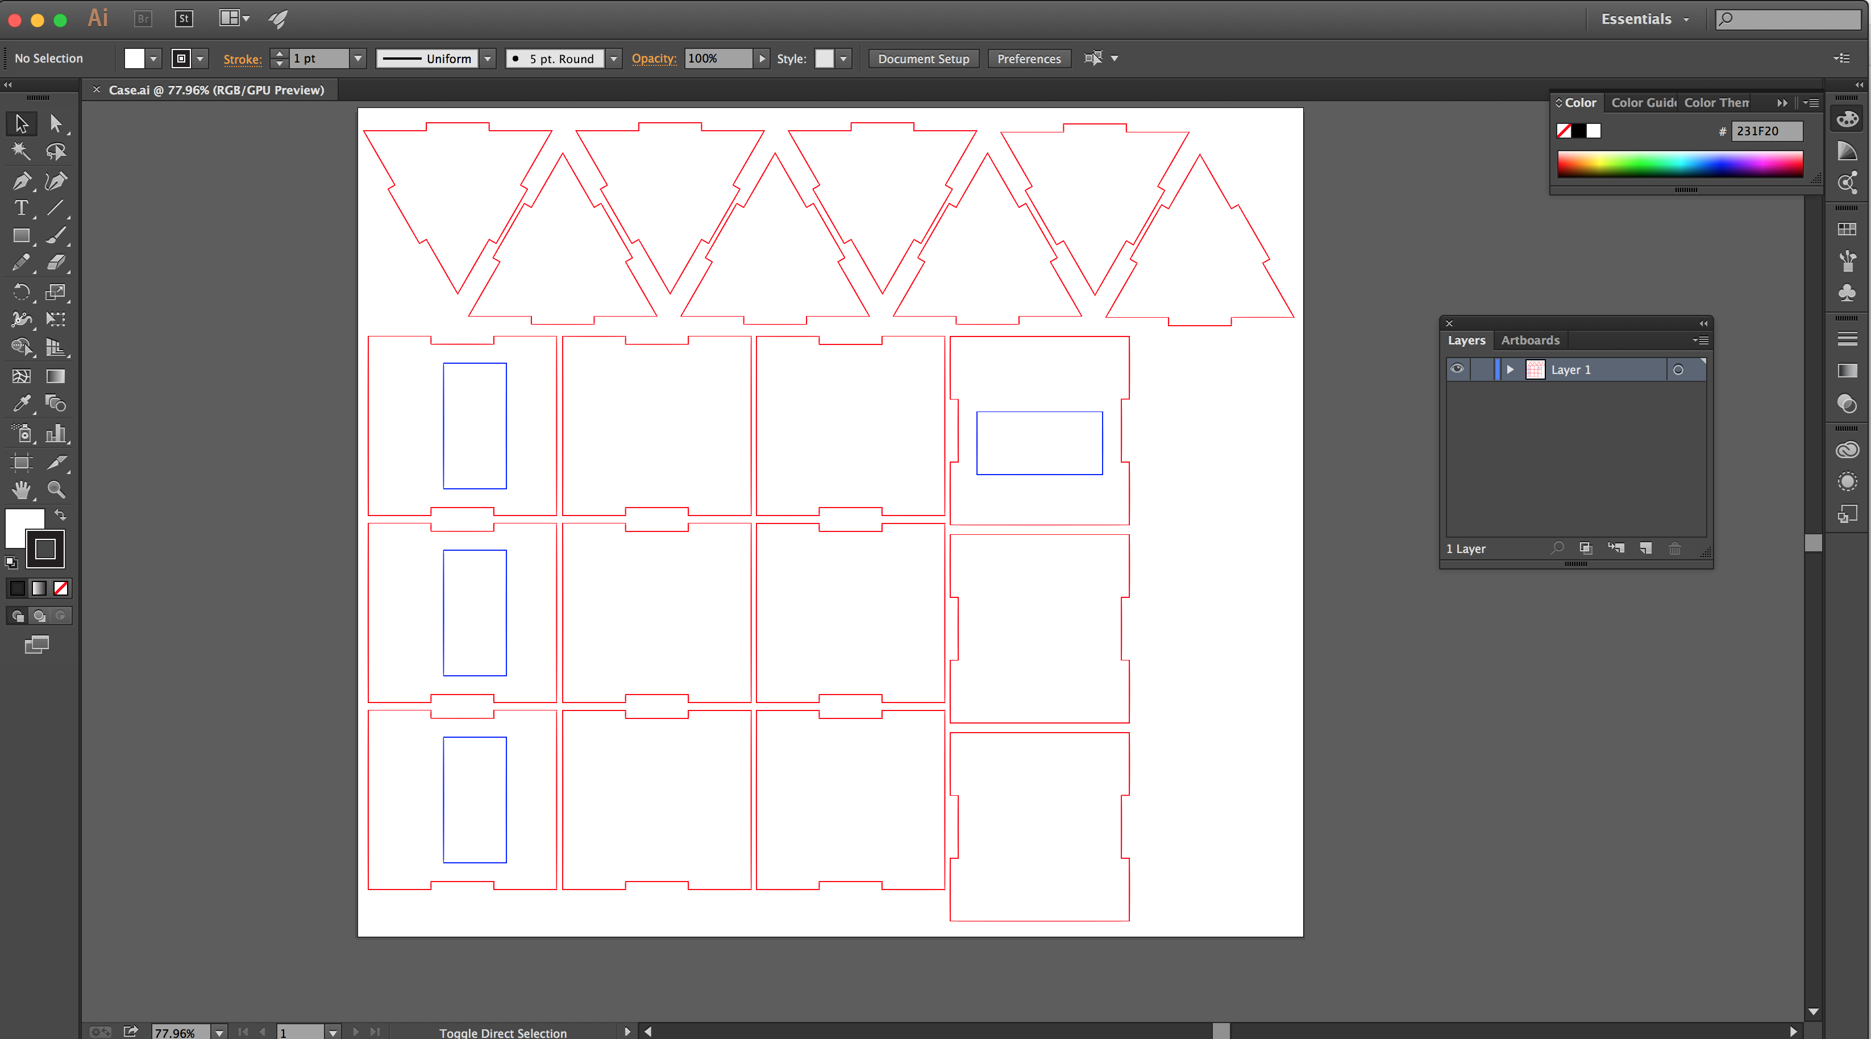Open the graphic Style dropdown

coord(843,59)
